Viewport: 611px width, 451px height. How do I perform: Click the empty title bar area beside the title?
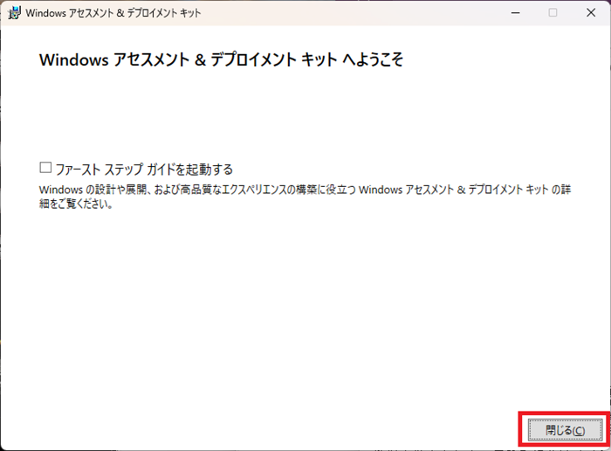point(349,13)
